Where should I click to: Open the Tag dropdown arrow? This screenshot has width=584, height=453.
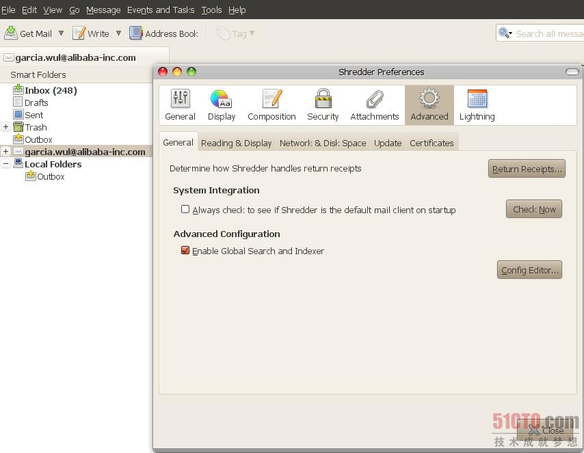click(x=252, y=33)
